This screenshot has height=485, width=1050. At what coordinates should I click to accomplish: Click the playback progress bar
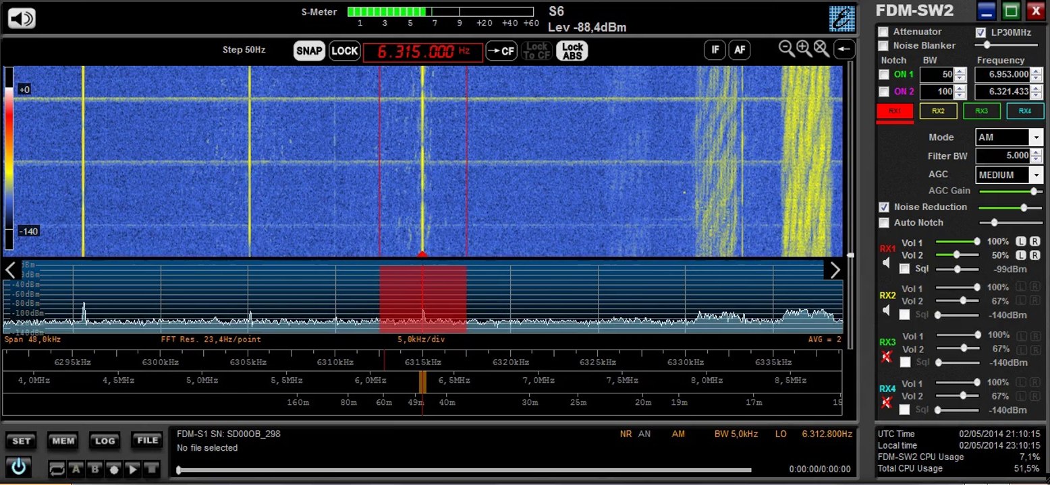click(x=464, y=470)
